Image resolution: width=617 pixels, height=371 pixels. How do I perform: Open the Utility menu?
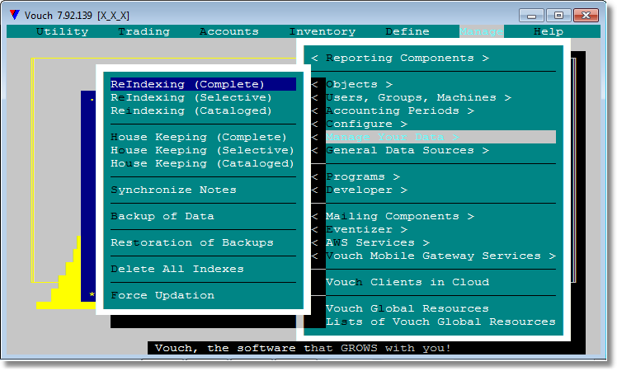click(62, 31)
